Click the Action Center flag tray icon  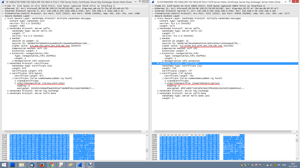pyautogui.click(x=260, y=165)
